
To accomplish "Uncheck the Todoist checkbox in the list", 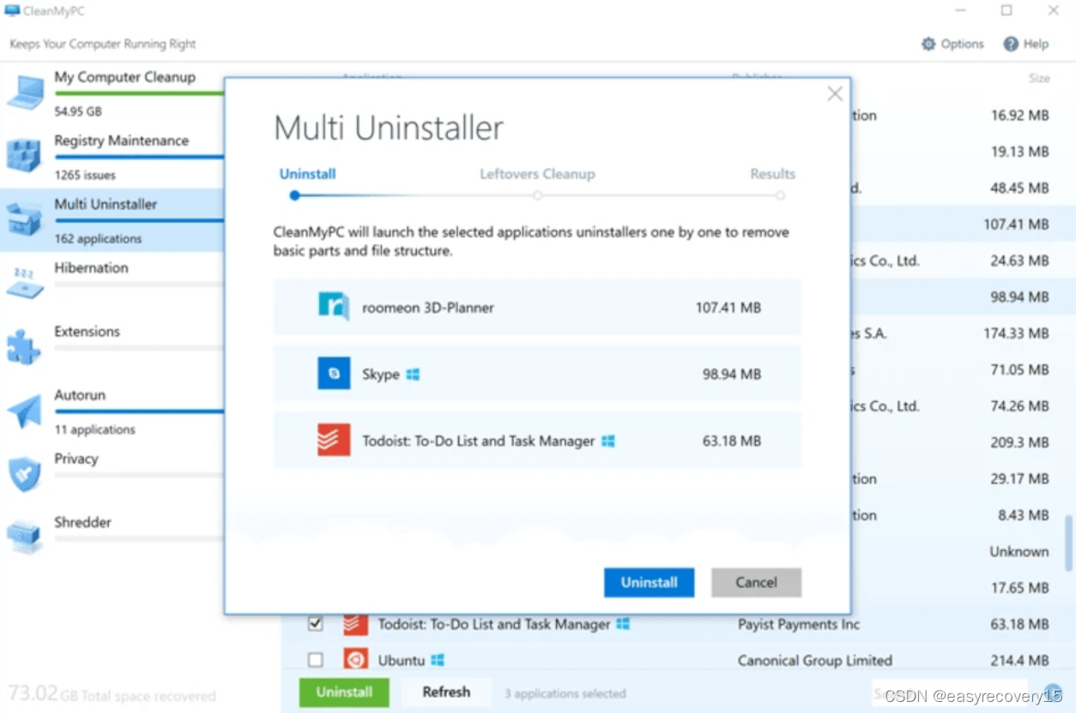I will point(316,624).
